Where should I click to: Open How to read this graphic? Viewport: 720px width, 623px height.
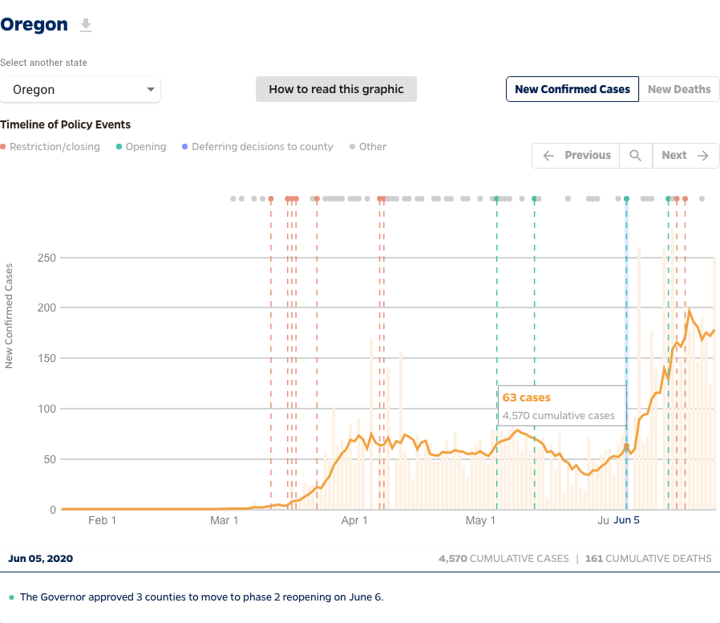click(336, 89)
